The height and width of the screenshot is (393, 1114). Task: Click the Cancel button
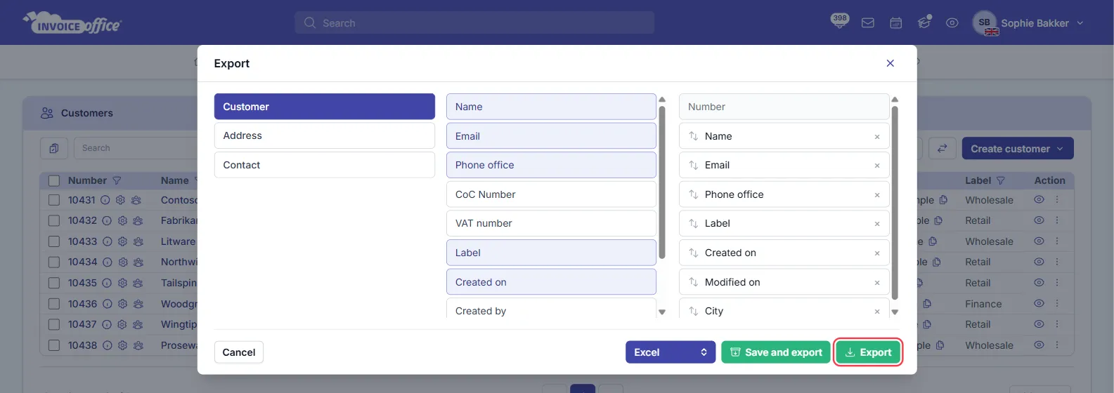coord(239,352)
